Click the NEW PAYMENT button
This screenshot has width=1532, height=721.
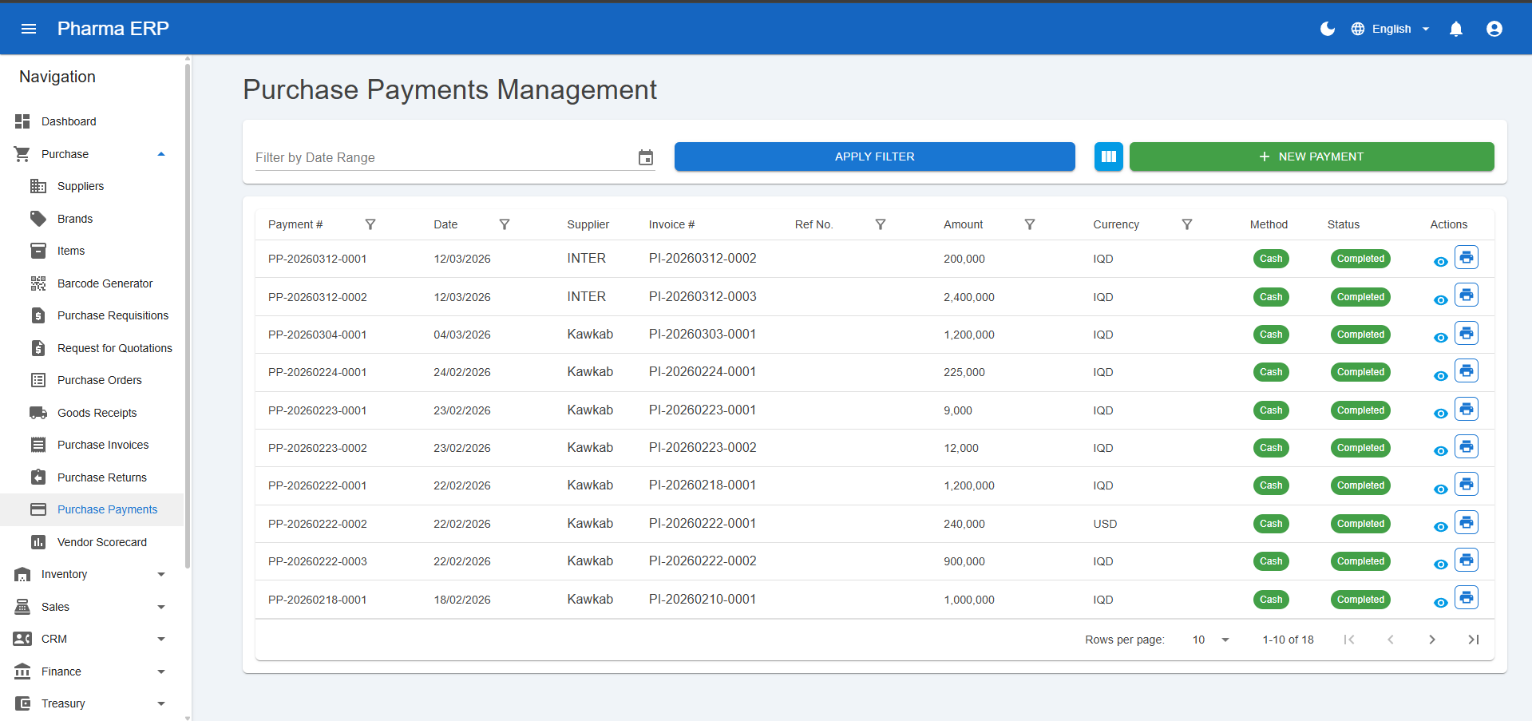(x=1312, y=156)
